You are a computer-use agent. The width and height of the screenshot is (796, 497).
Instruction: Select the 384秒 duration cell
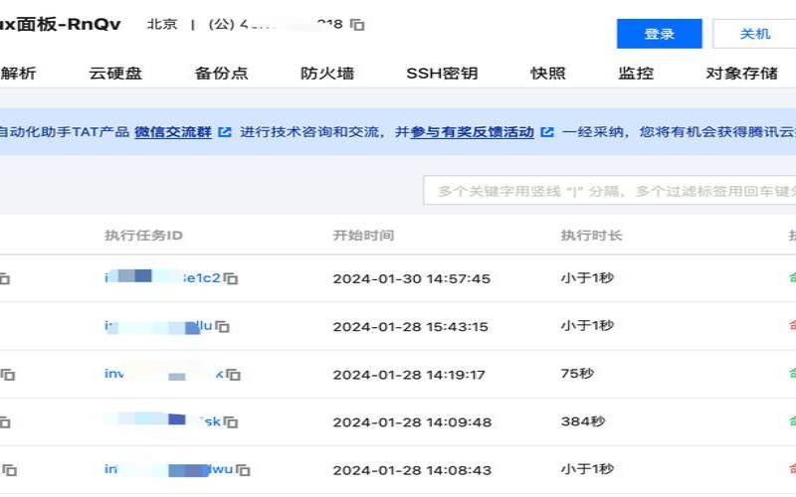583,421
